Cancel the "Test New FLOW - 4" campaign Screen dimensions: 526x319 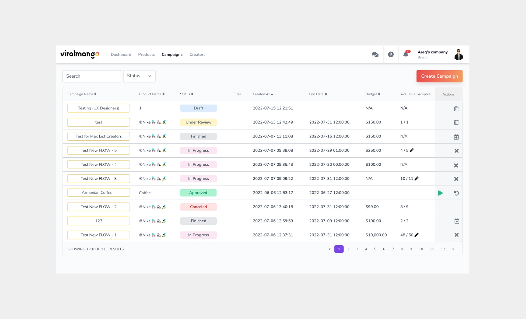click(456, 165)
